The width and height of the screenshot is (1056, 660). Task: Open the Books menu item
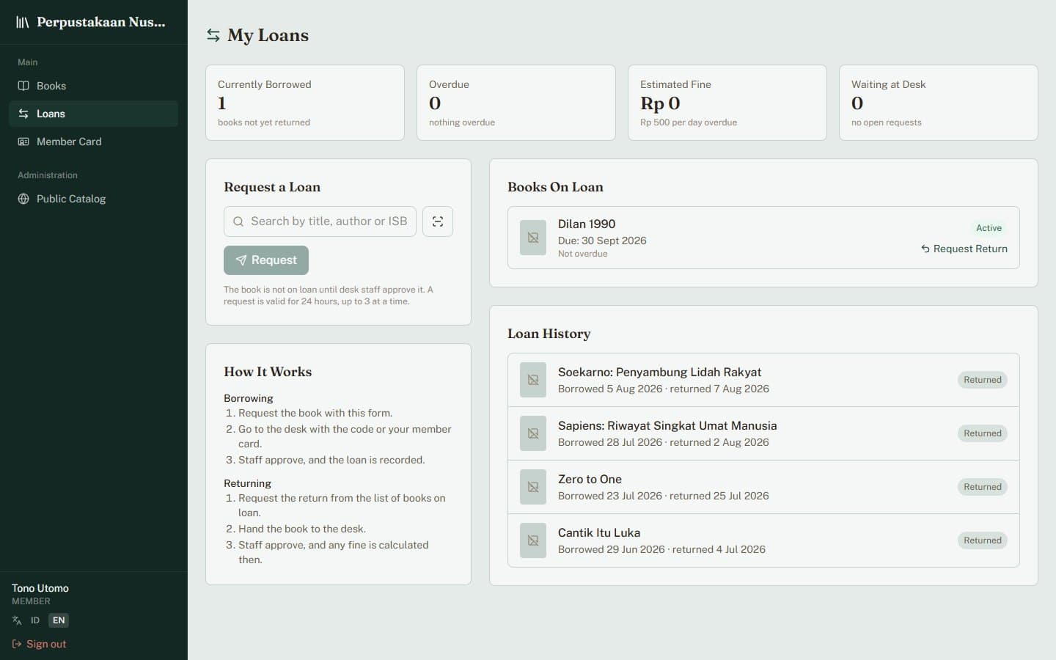(x=93, y=86)
